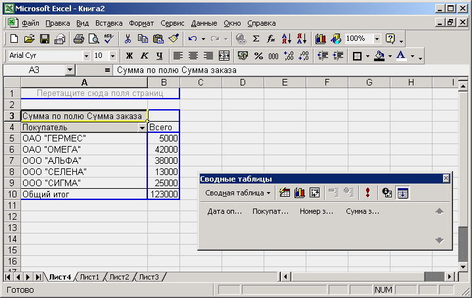
Task: Insert hyperlink globe icon
Action: [x=241, y=39]
